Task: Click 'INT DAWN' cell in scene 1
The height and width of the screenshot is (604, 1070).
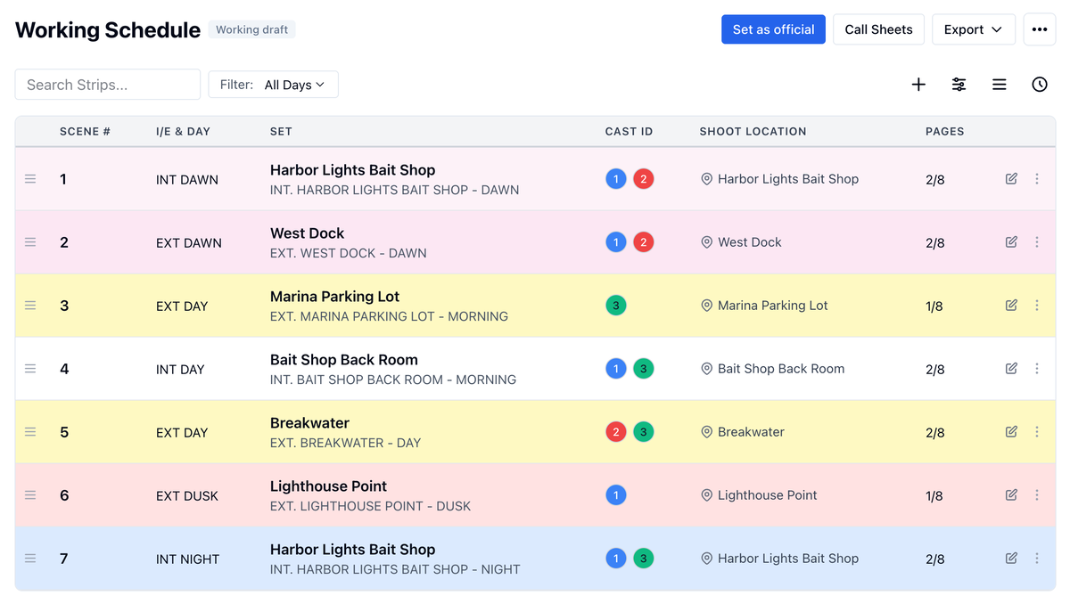Action: (187, 180)
